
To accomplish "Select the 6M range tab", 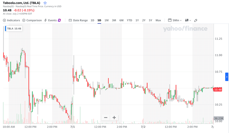I will [121, 20].
